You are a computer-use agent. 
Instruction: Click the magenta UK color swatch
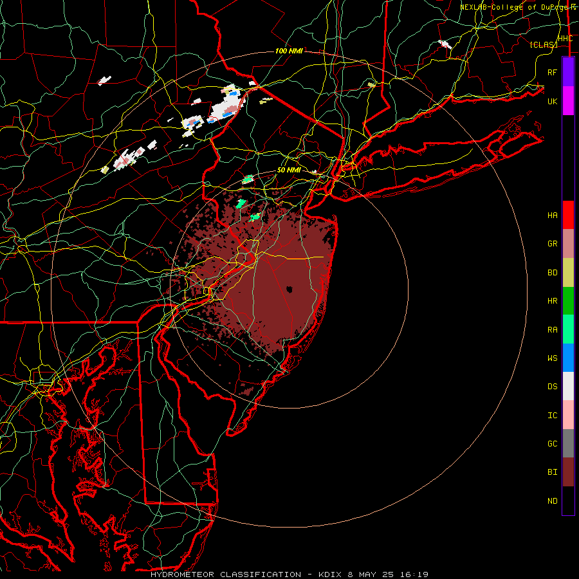point(568,101)
